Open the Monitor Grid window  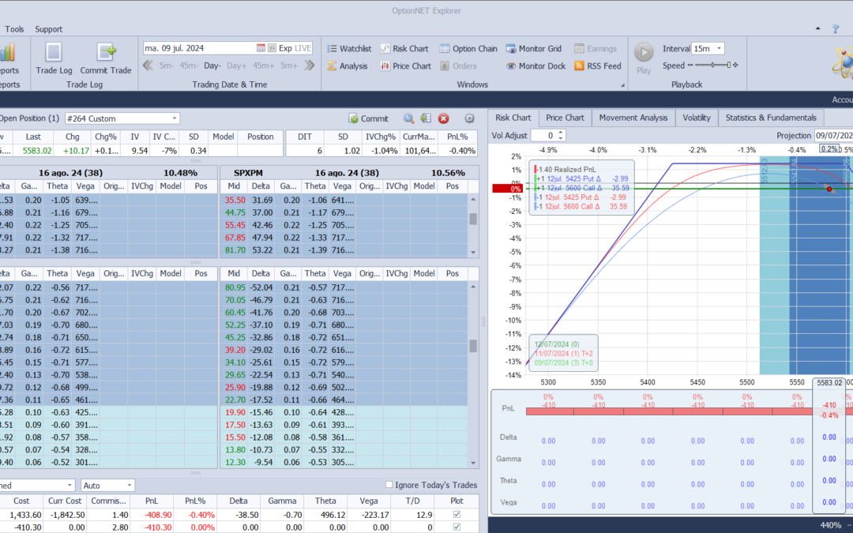pyautogui.click(x=534, y=48)
